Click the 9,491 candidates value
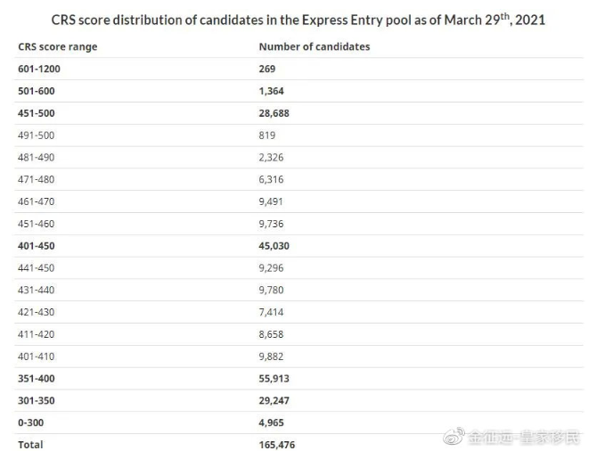613x451 pixels. (271, 201)
